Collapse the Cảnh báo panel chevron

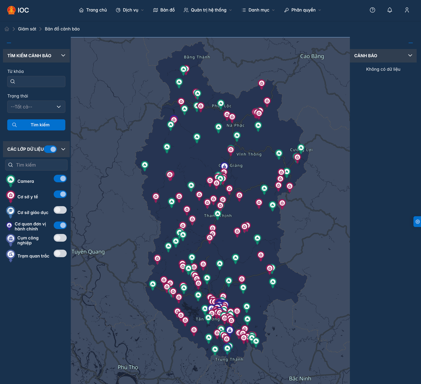point(410,56)
